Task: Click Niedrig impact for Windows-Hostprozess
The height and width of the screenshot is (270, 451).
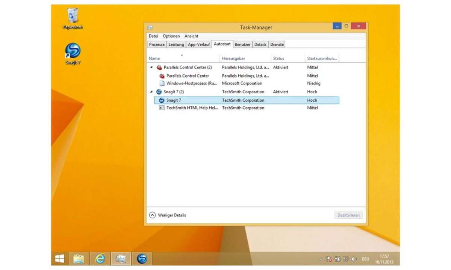Action: pyautogui.click(x=314, y=83)
